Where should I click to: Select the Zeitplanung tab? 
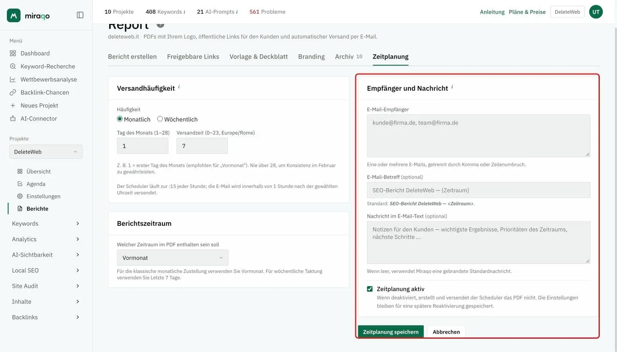tap(391, 56)
